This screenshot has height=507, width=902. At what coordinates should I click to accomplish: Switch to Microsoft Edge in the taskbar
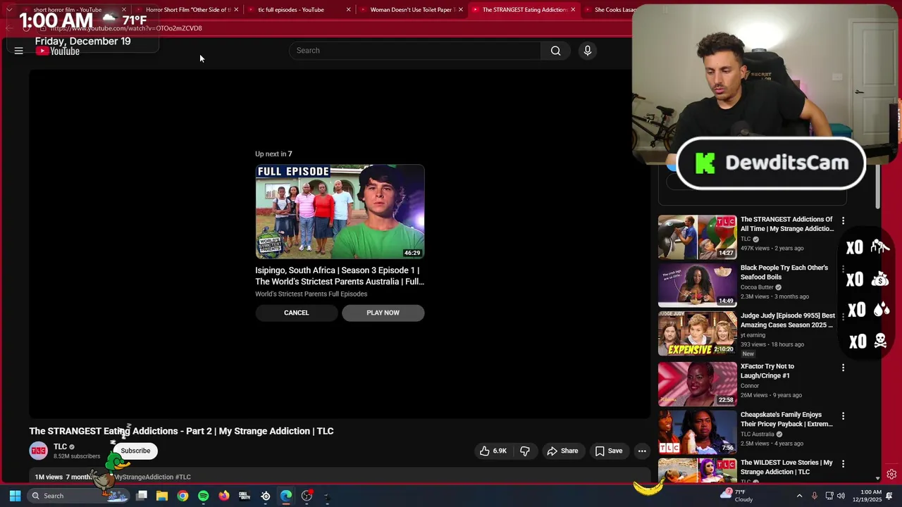click(x=286, y=496)
